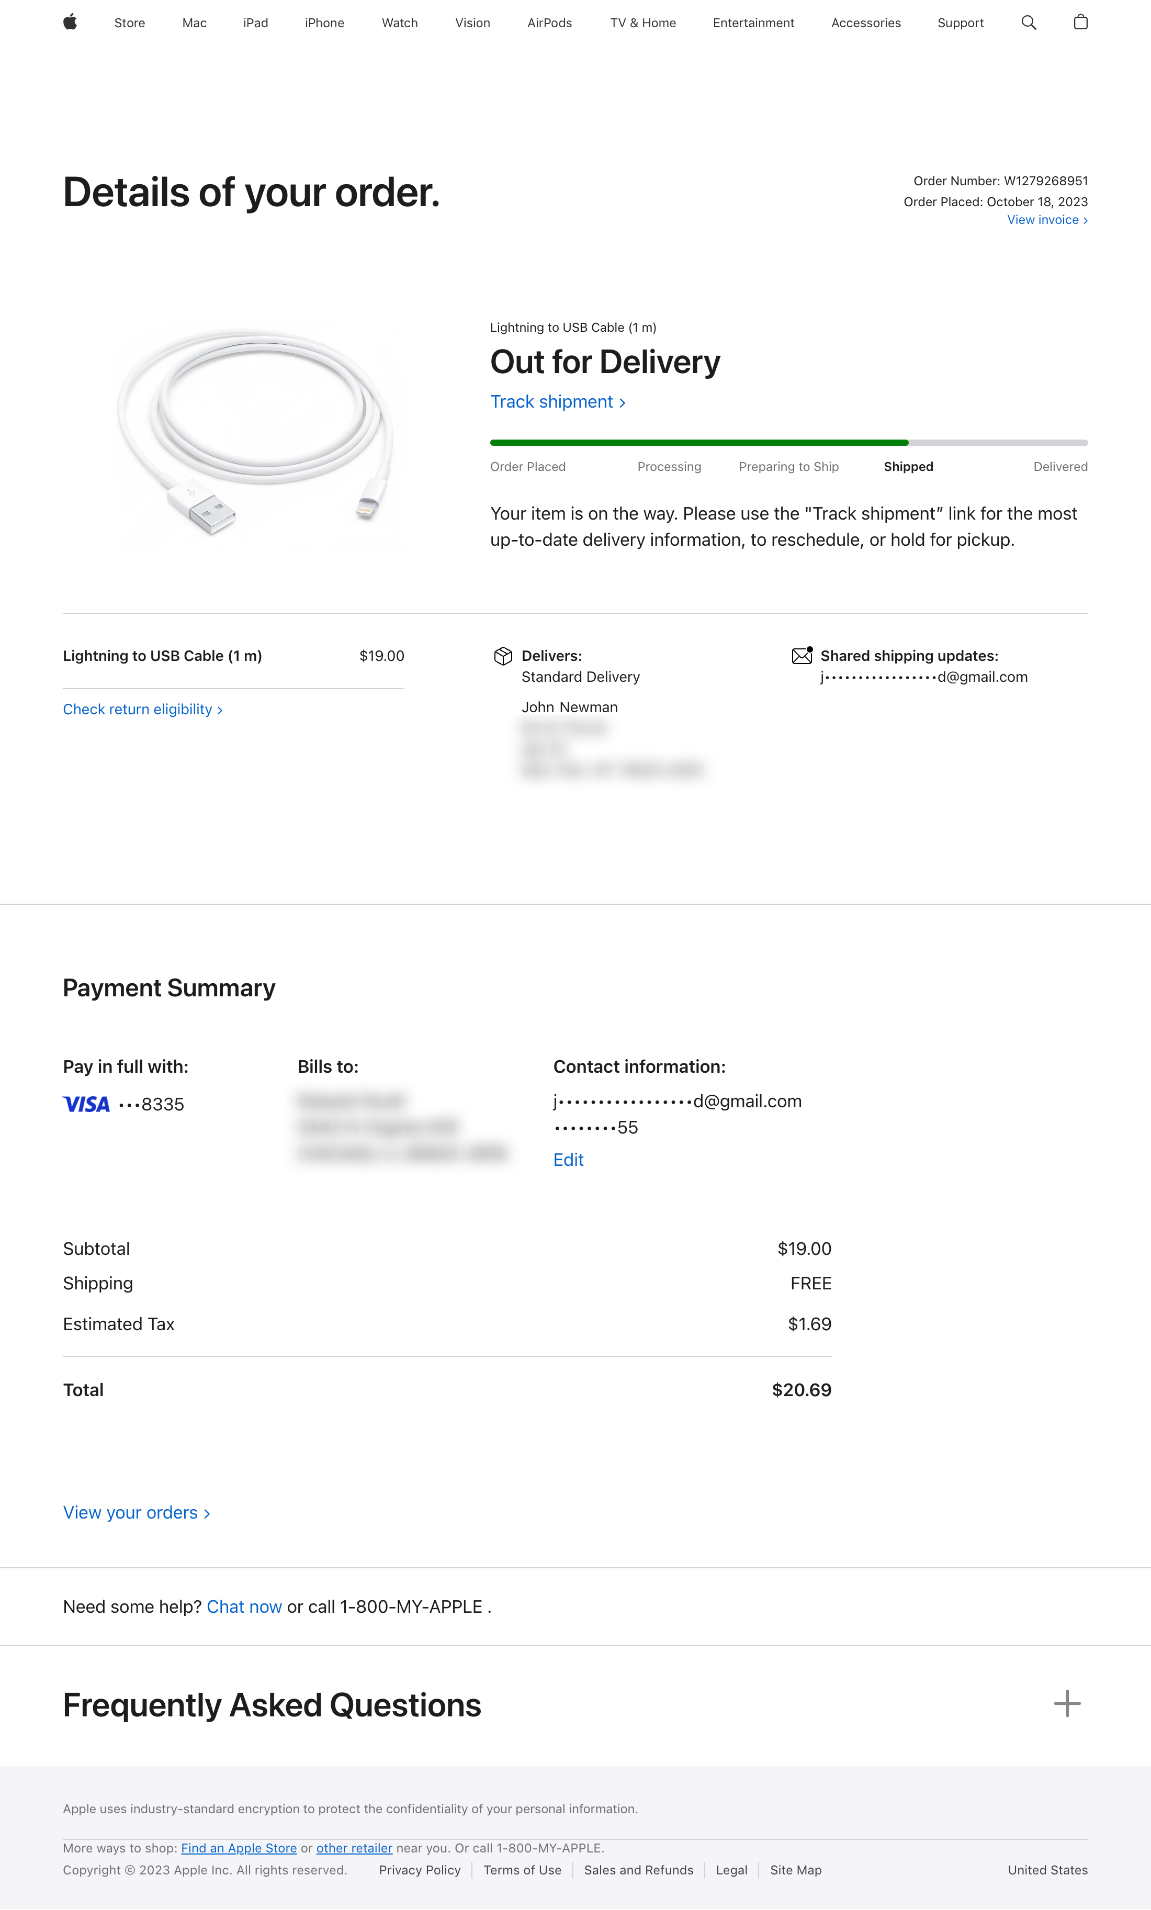Open View your orders

coord(132,1512)
